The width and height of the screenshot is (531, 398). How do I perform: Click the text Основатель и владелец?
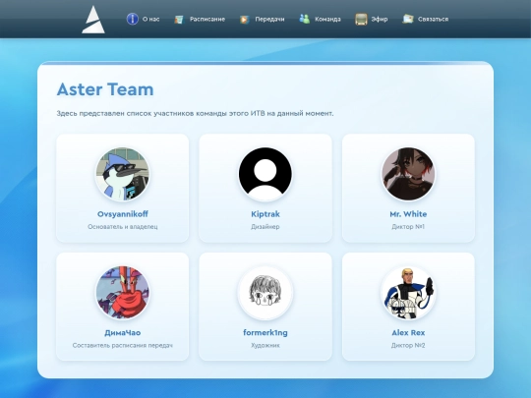tap(122, 227)
